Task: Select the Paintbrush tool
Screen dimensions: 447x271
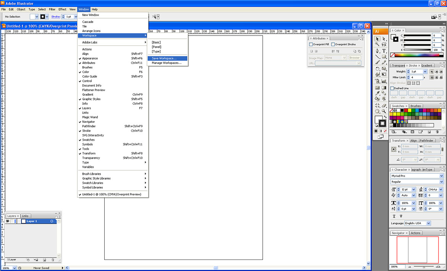Action: [377, 62]
